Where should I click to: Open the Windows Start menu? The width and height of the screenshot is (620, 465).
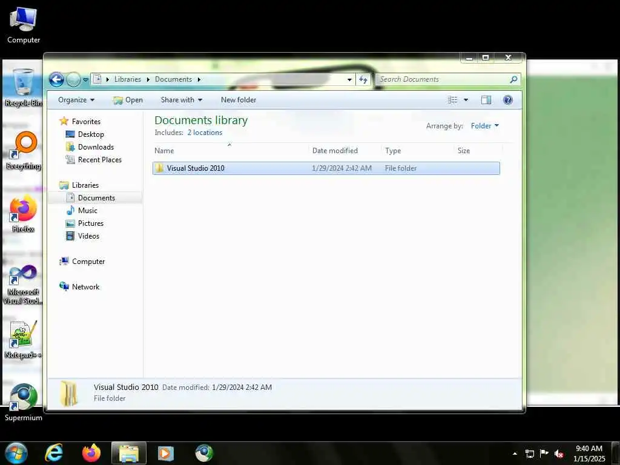(x=16, y=453)
